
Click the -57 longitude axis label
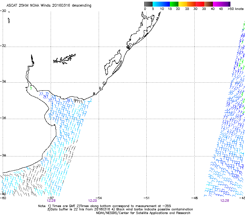point(51,198)
